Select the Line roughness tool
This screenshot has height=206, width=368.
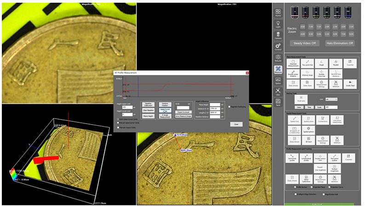[x=320, y=168]
